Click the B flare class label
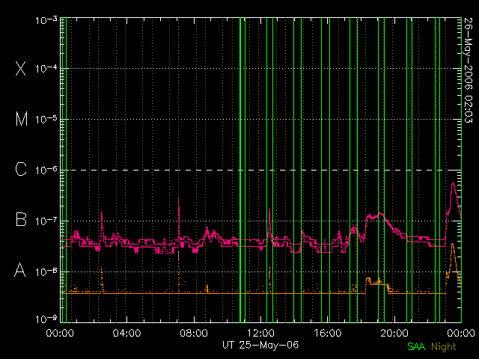The image size is (479, 359). (x=21, y=219)
